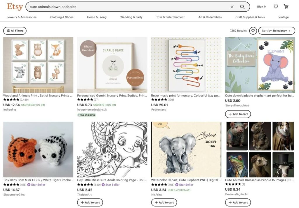Screen dimensions: 299x208
Task: Click the filter sliders icon in All Filters
Action: point(8,31)
